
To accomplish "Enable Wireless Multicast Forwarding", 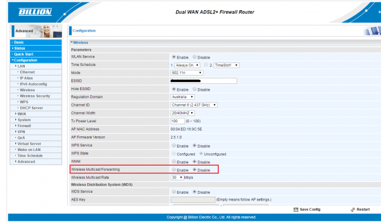I will [174, 170].
